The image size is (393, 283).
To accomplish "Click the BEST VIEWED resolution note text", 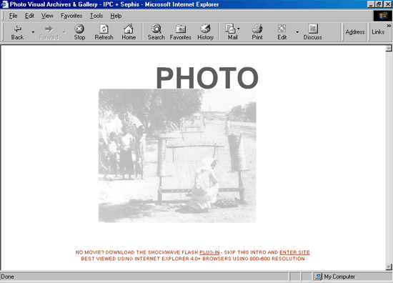I will point(193,259).
